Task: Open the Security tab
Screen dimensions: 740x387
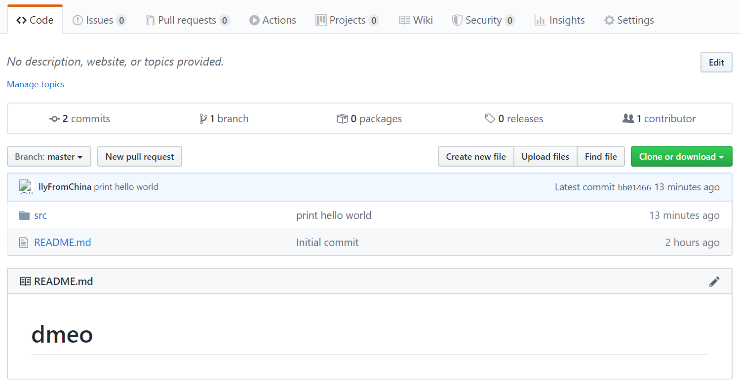Action: [483, 20]
